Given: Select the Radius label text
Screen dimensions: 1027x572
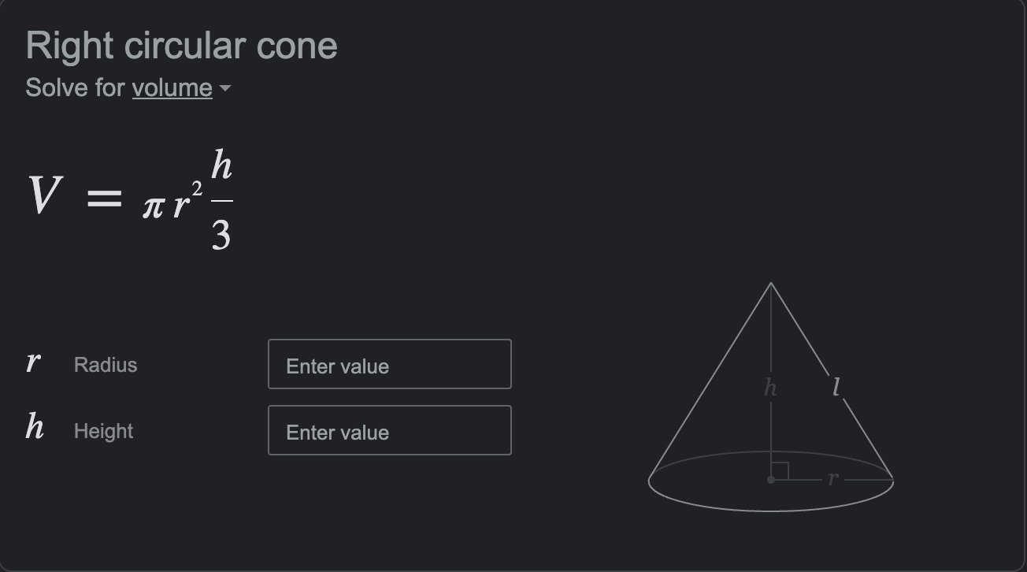Looking at the screenshot, I should 106,365.
